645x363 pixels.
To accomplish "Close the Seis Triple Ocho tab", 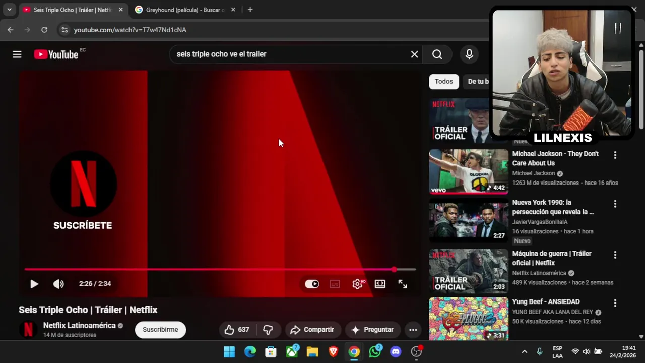I will tap(120, 10).
